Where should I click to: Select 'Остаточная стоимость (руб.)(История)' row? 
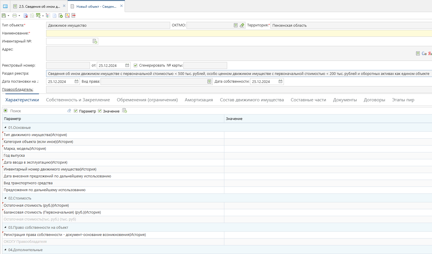pos(217,205)
